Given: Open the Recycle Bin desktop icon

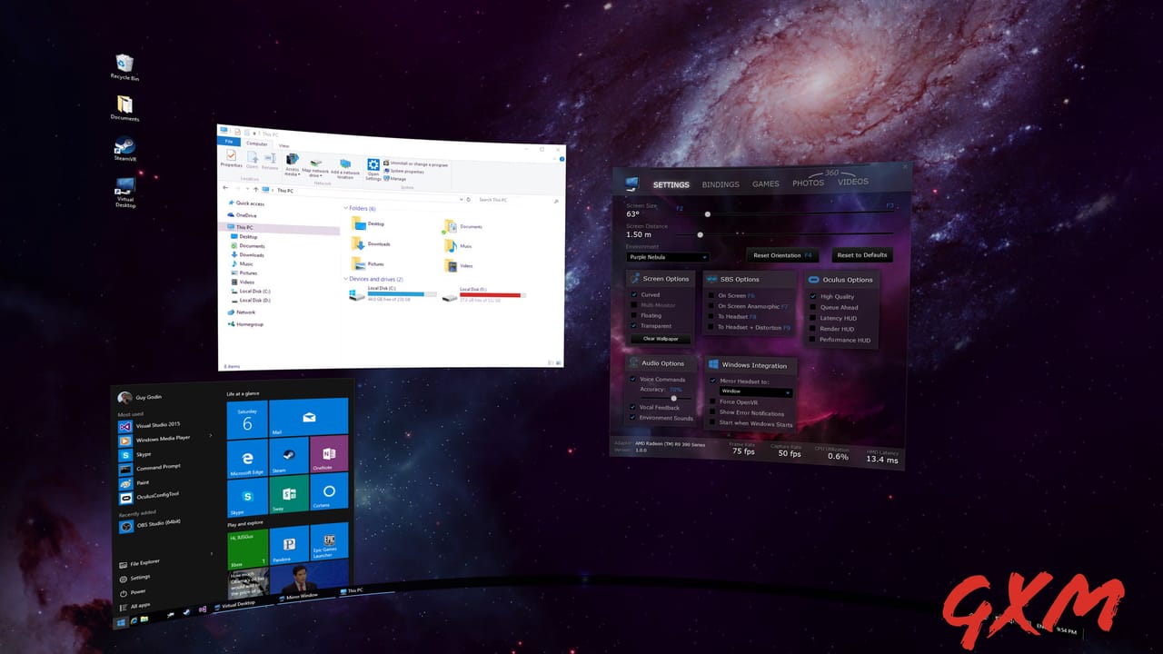Looking at the screenshot, I should (x=124, y=66).
